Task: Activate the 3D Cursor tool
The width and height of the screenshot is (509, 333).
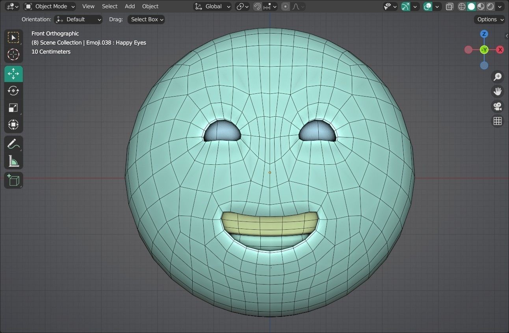Action: click(x=13, y=54)
